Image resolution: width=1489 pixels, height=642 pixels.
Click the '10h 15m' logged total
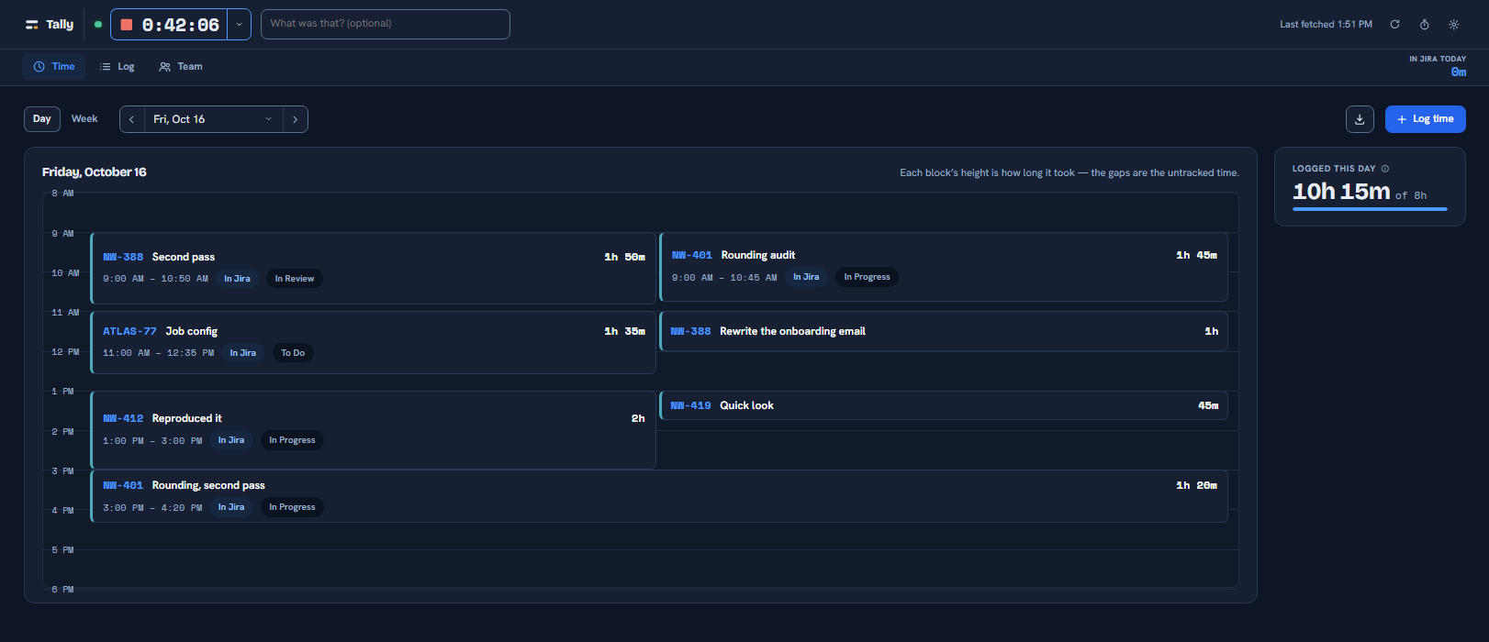pos(1341,191)
